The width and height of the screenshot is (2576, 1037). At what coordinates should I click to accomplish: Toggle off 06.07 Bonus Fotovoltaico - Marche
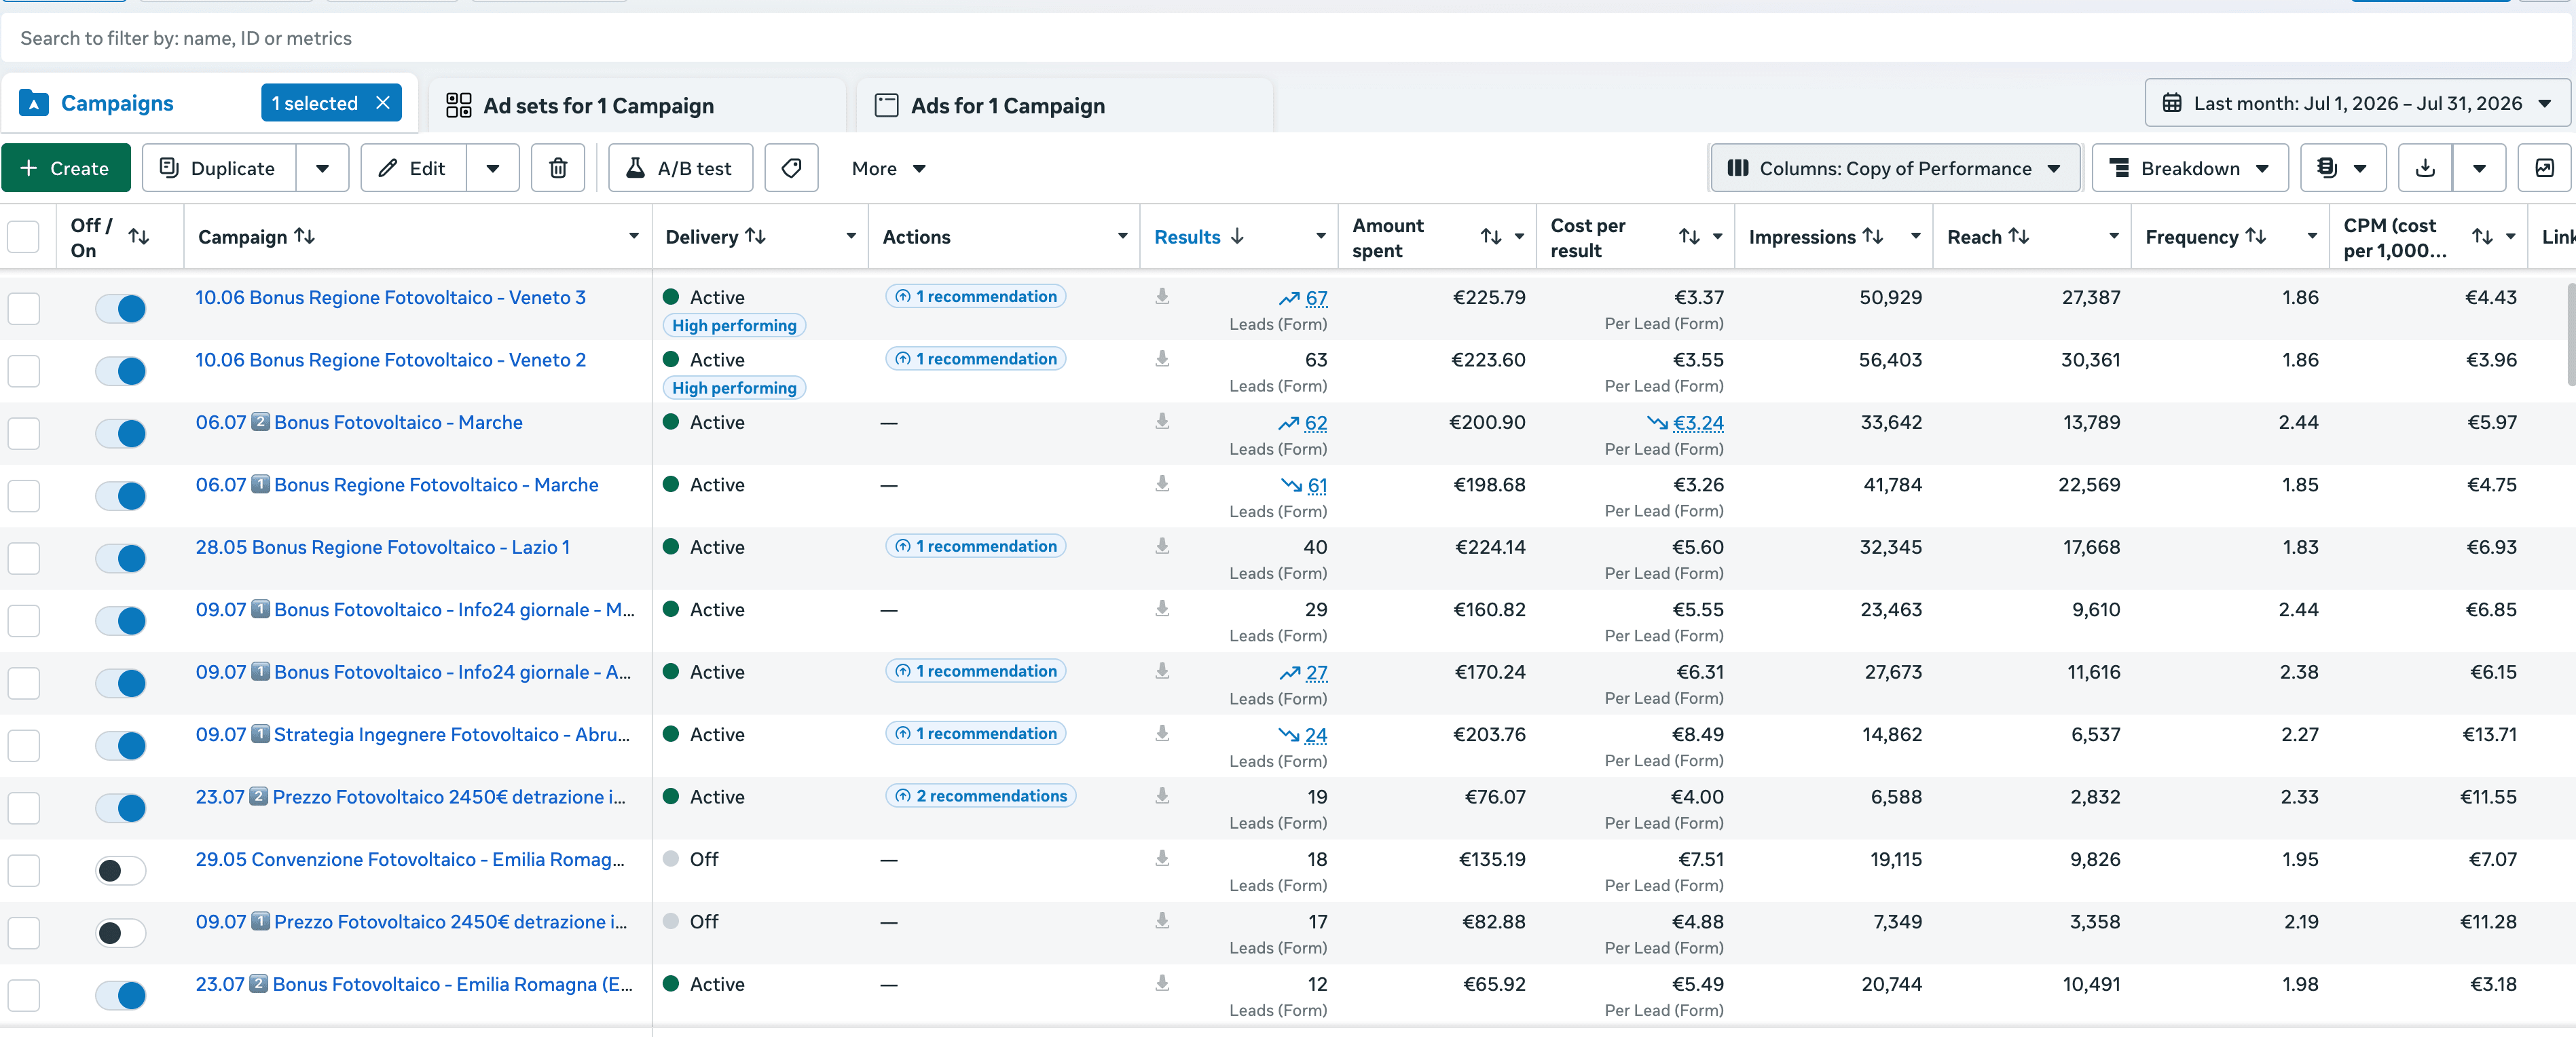click(121, 434)
